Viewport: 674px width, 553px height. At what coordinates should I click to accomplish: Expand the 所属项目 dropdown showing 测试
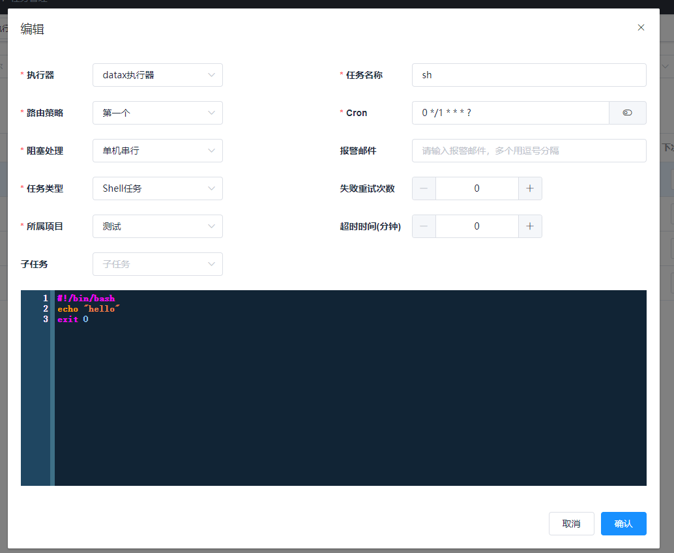[157, 226]
